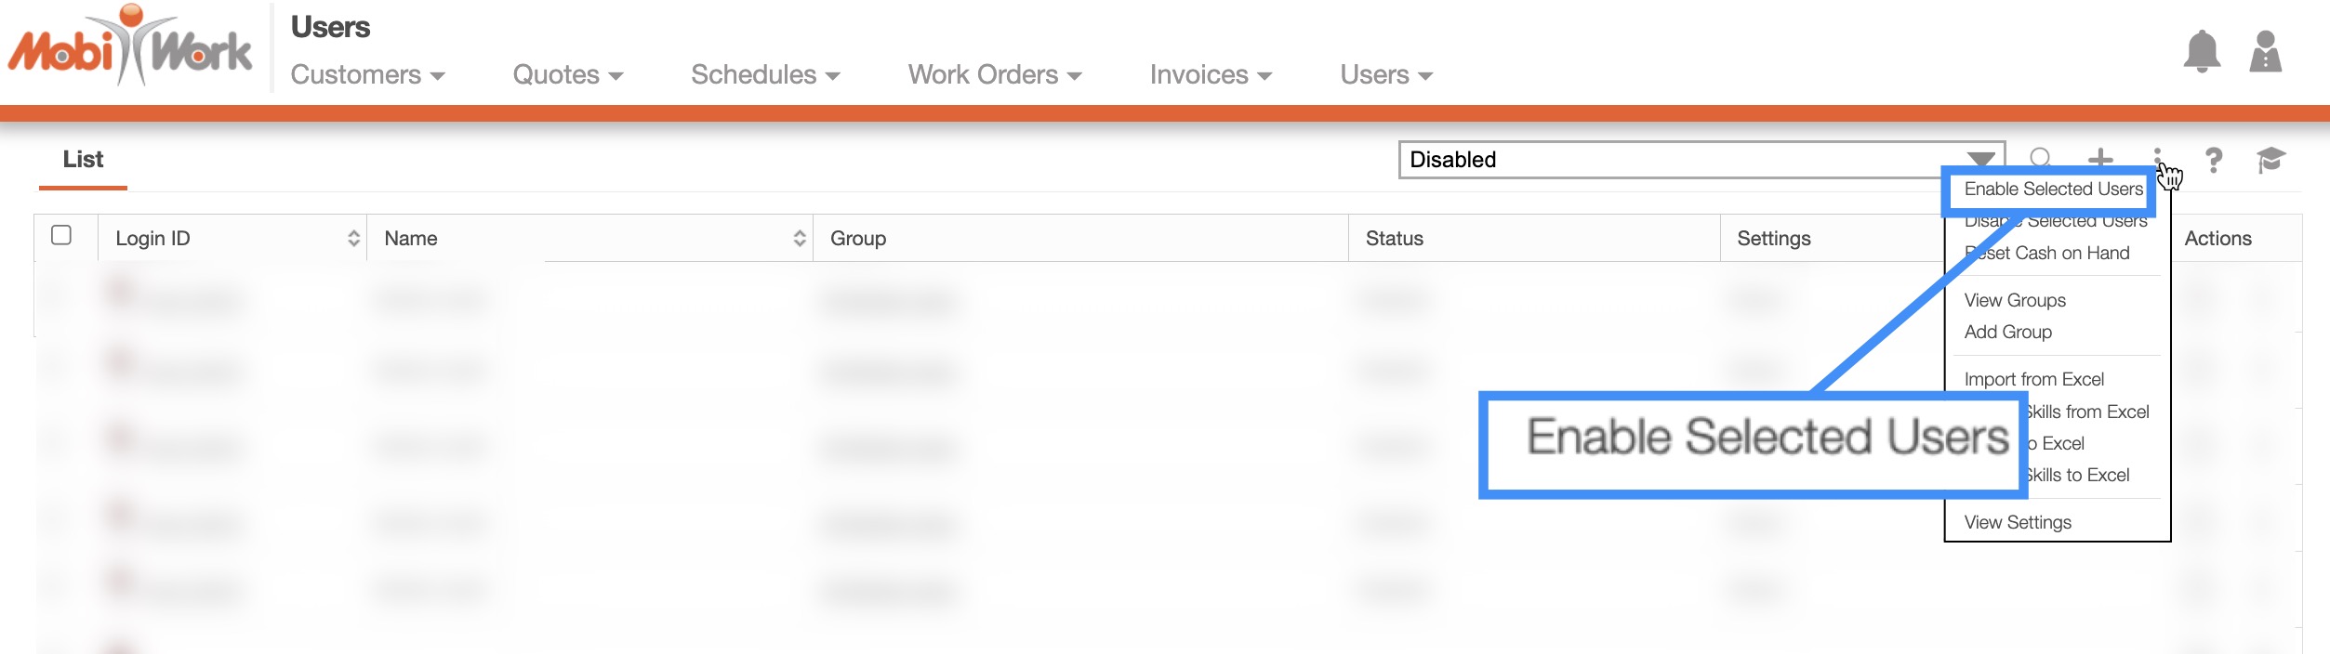
Task: Open the three-dot more actions menu
Action: point(2157,158)
